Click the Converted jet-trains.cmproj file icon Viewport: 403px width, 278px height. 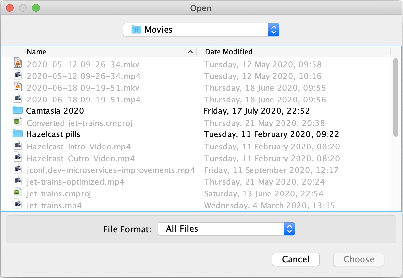[18, 123]
